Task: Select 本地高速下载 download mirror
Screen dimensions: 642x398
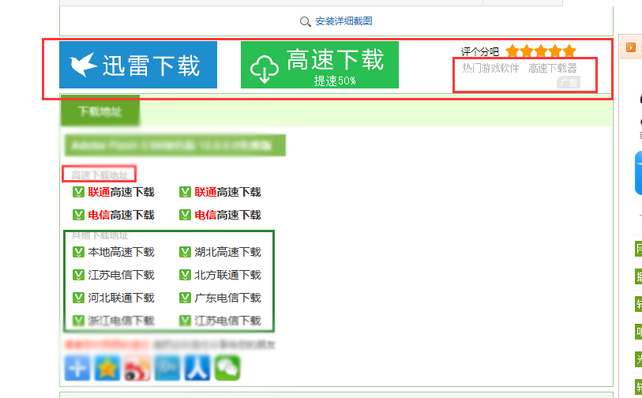Action: (121, 253)
